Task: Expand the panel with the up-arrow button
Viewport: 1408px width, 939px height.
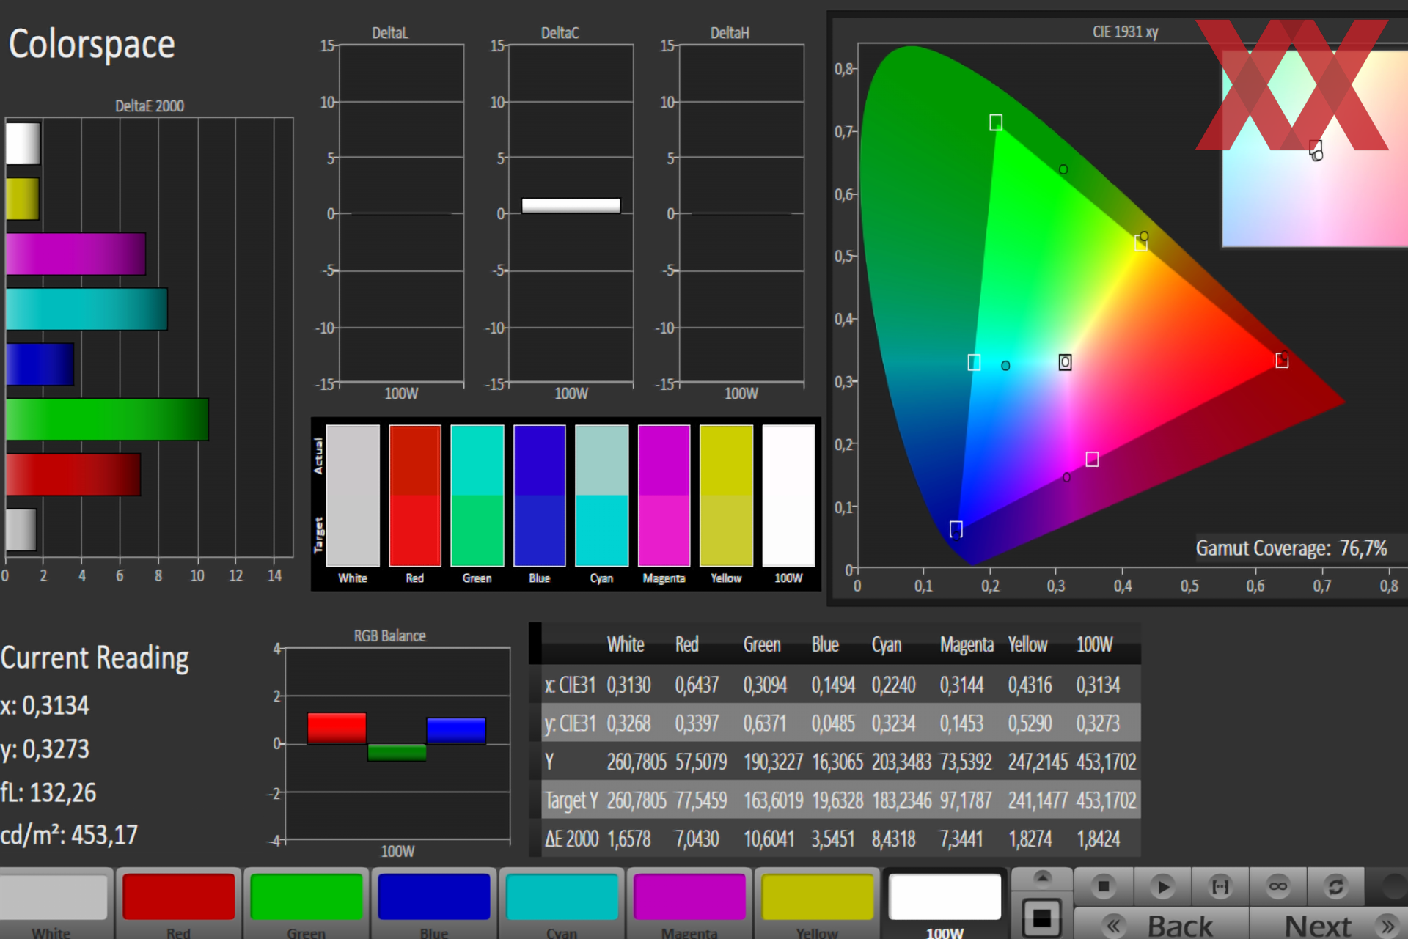Action: [x=1042, y=878]
